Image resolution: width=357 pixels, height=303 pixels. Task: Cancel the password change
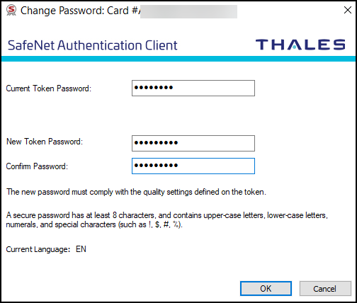325,288
